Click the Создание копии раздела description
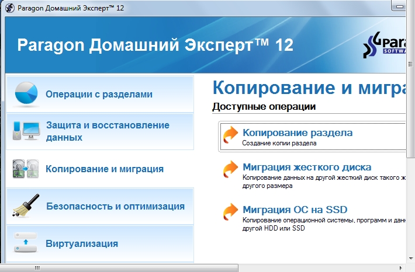 click(279, 143)
